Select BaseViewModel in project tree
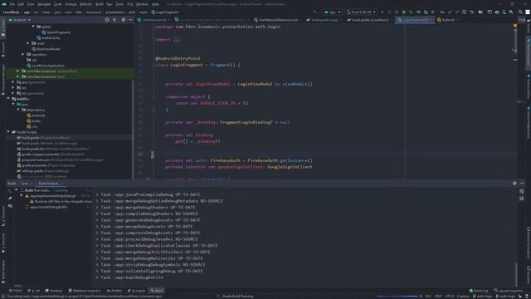 point(46,49)
